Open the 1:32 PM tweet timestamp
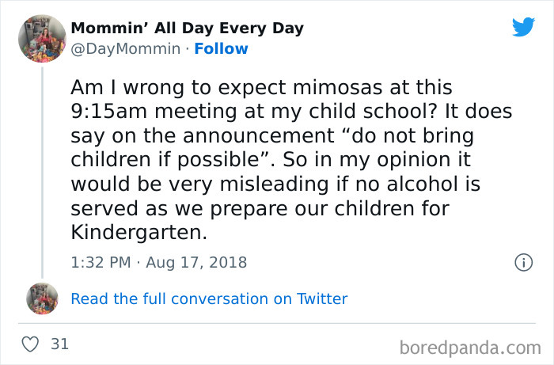 (x=100, y=262)
